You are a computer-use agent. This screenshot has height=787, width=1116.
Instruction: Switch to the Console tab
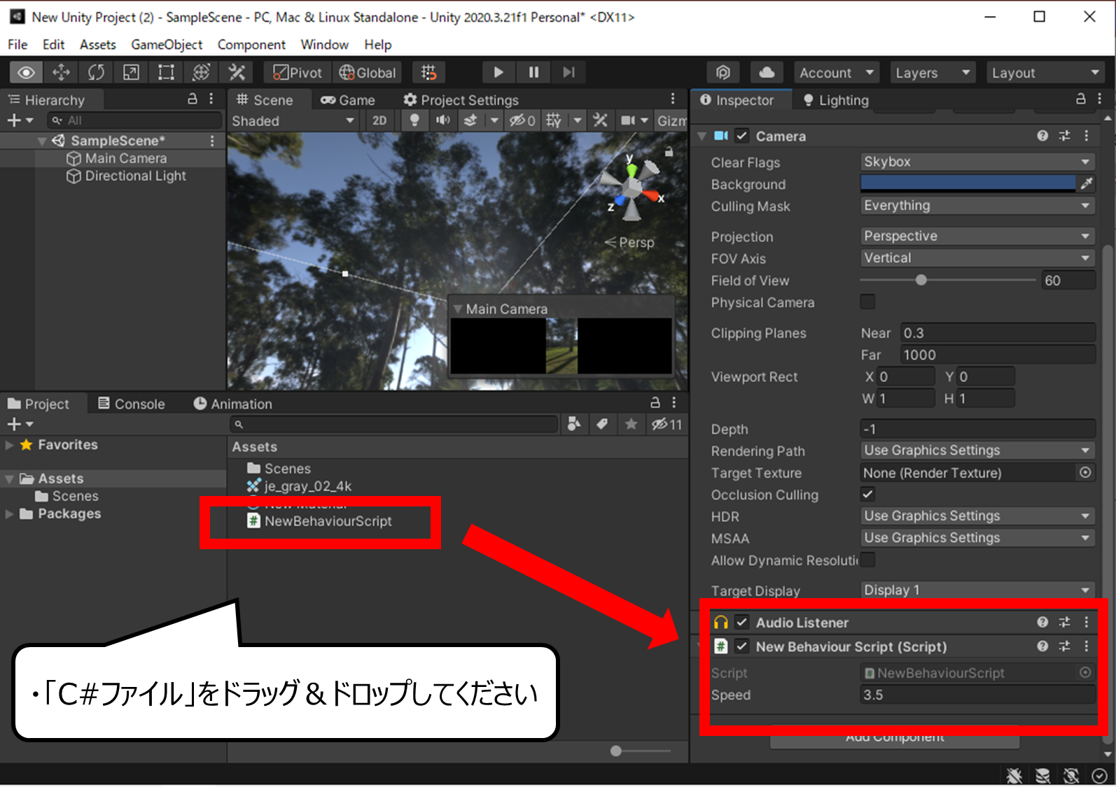pos(132,404)
